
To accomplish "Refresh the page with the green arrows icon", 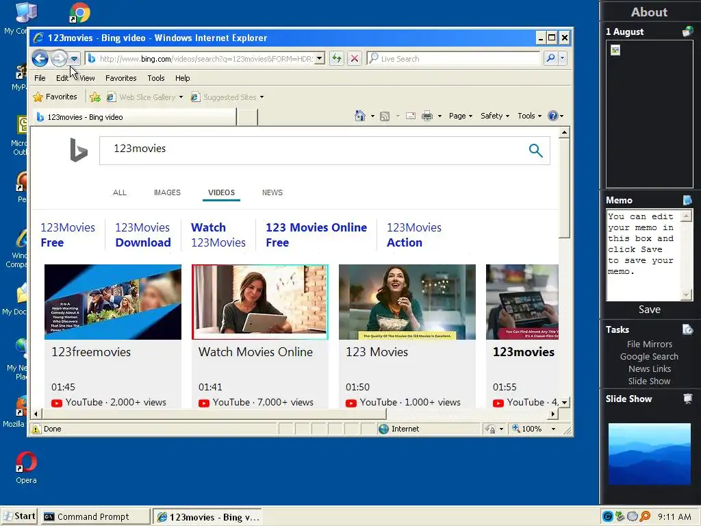I will (337, 59).
